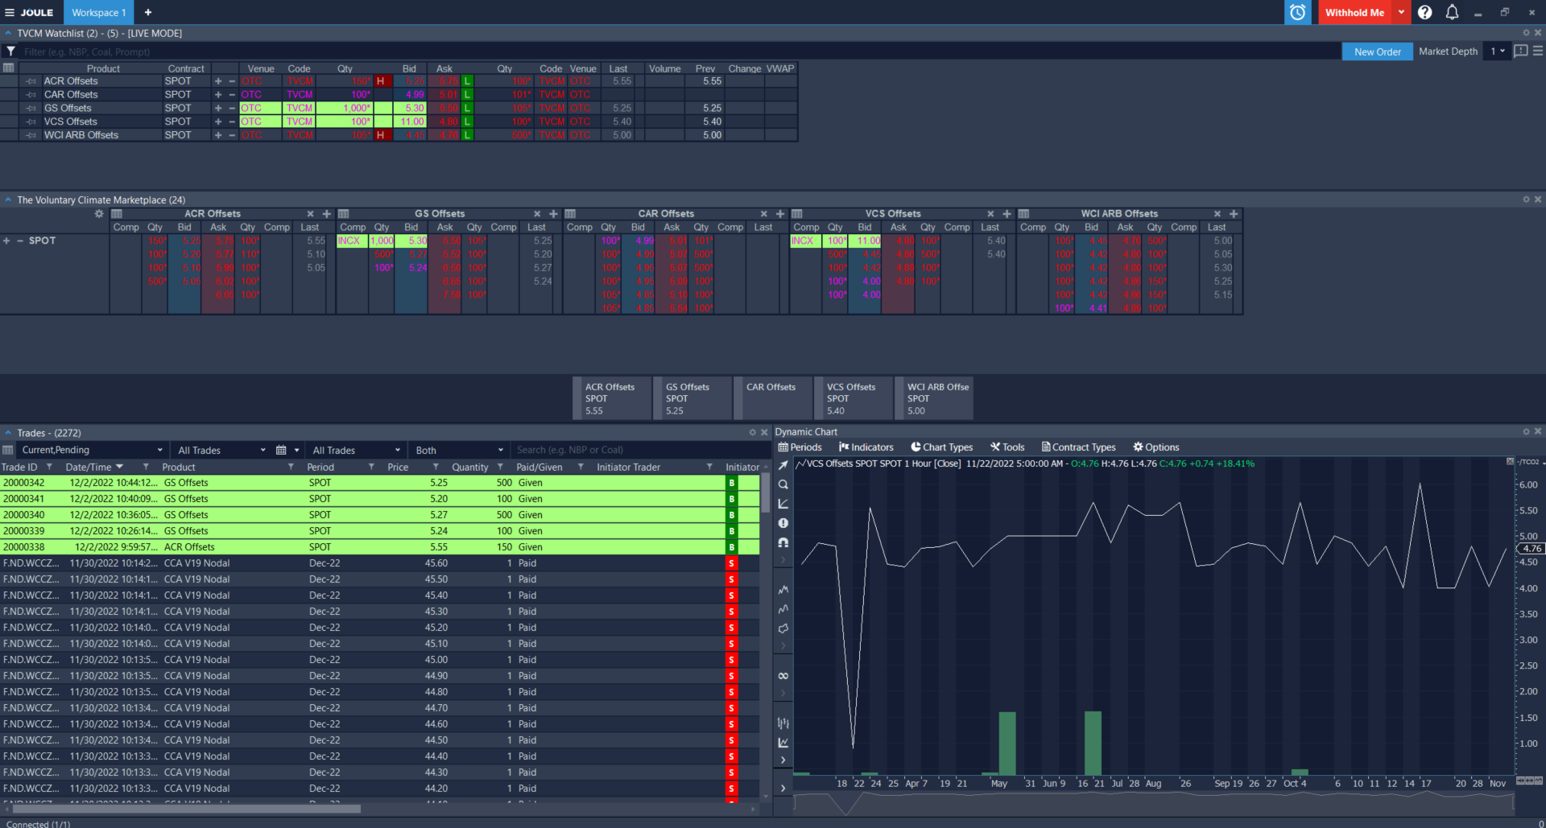Click the Trades vertical scrollbar thumb

(x=765, y=492)
